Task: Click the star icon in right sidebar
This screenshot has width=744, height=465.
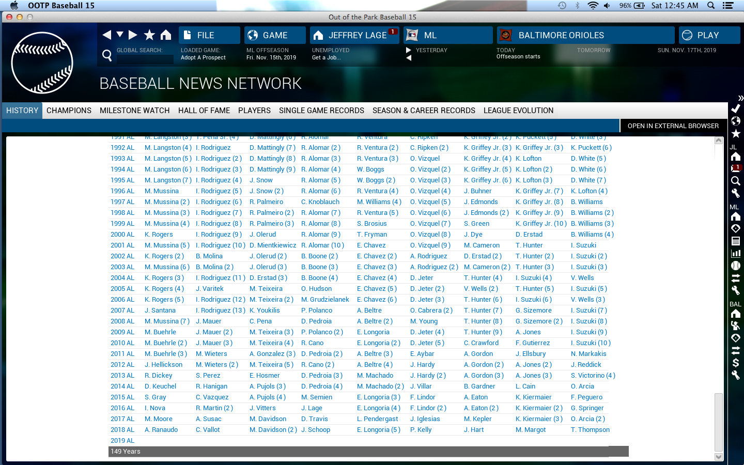Action: (x=736, y=133)
